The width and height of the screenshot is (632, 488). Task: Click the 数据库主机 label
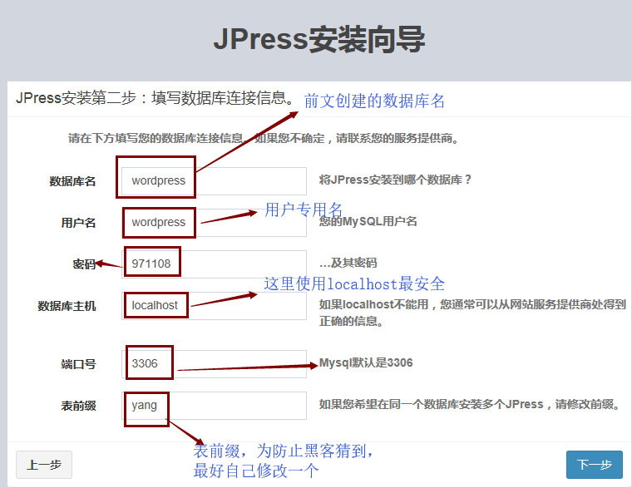(x=67, y=306)
